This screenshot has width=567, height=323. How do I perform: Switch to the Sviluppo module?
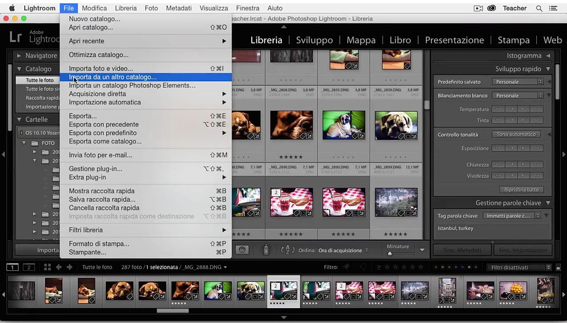coord(314,40)
